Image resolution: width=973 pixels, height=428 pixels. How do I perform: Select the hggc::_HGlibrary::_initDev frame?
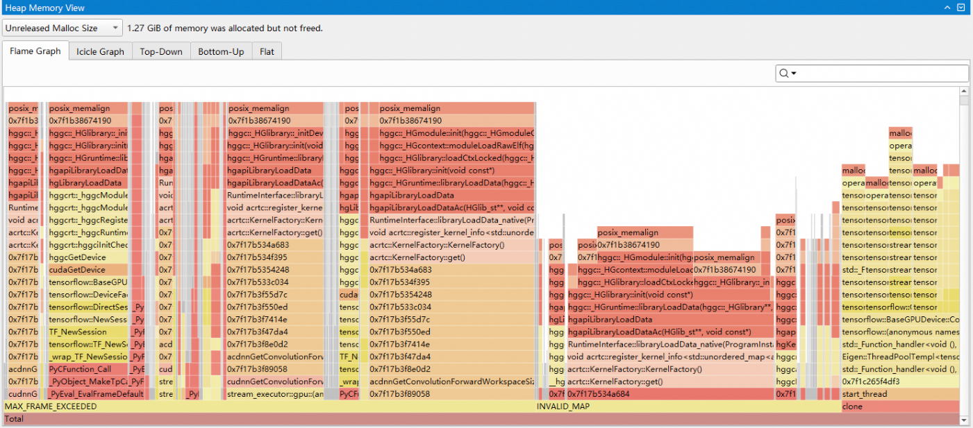[275, 133]
